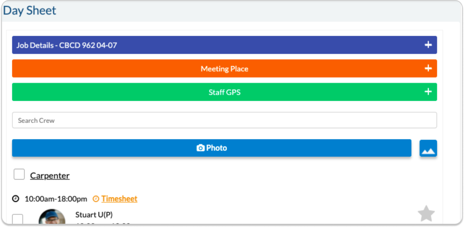This screenshot has width=464, height=227.
Task: Tick the checkbox beside Stuart's avatar
Action: [x=18, y=219]
